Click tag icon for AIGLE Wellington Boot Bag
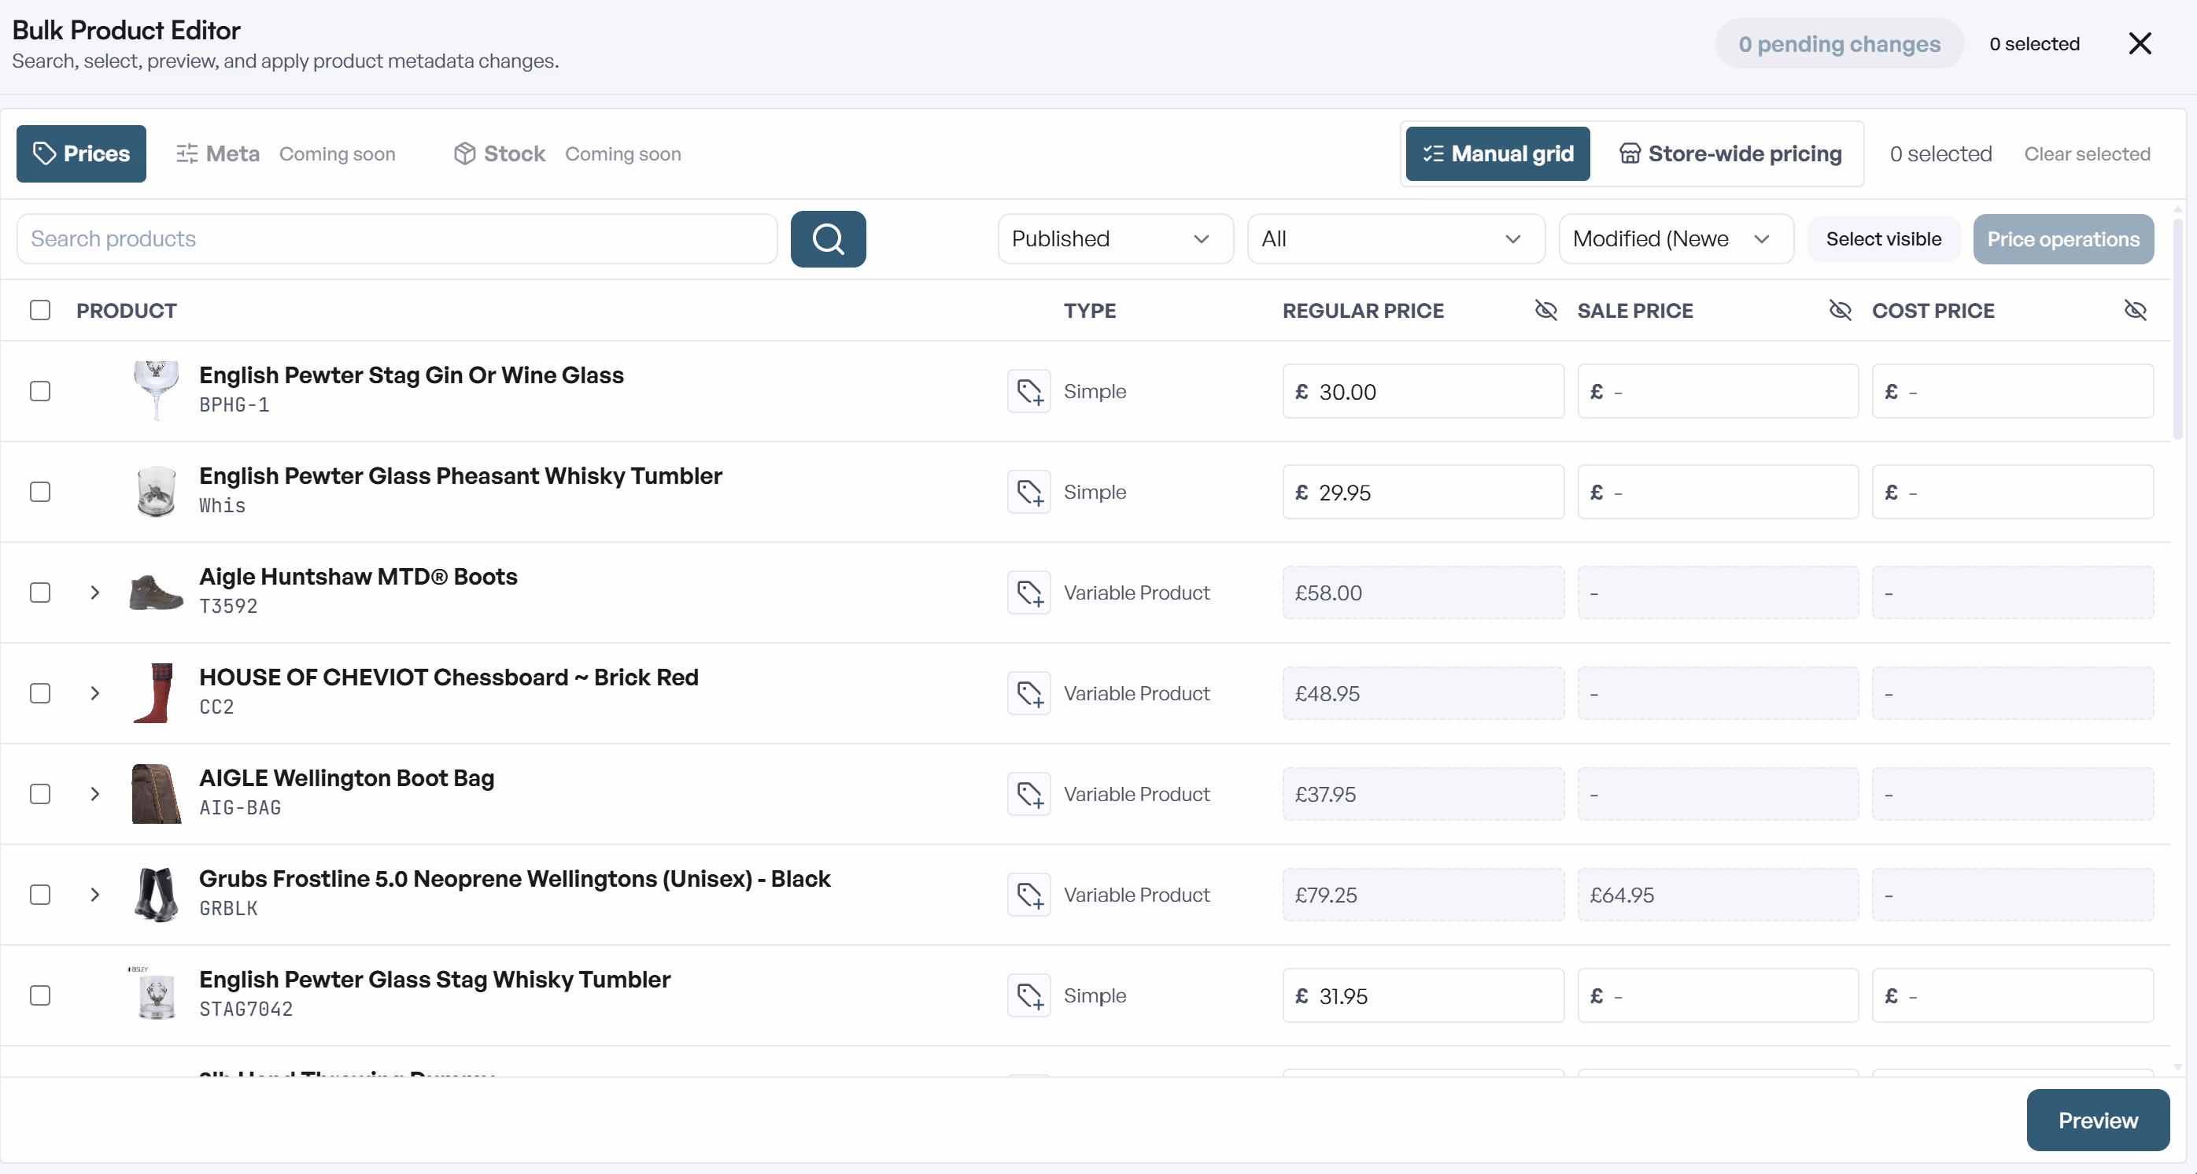The width and height of the screenshot is (2197, 1174). (1028, 794)
